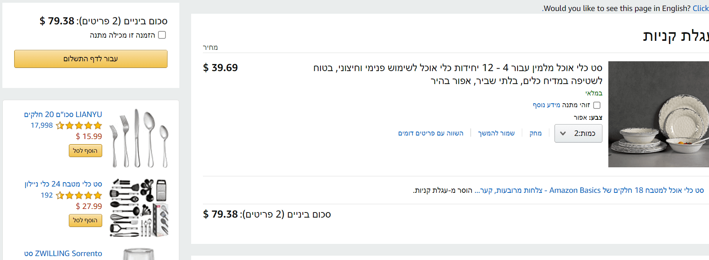
Task: Open the LIANYU silverware set image
Action: coord(139,138)
